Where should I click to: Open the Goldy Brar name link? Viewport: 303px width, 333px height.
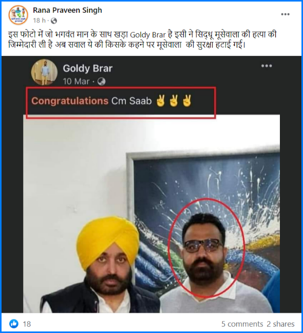coord(88,68)
